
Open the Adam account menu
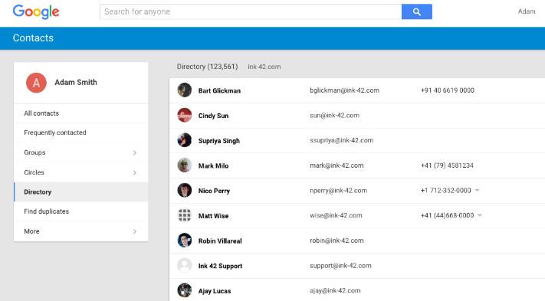tap(527, 11)
